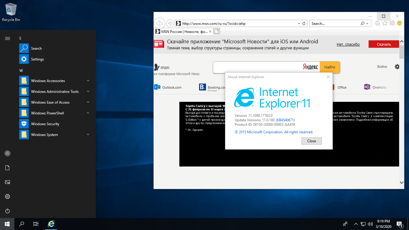Open the Action Center notifications icon
This screenshot has height=230, width=409.
click(399, 224)
